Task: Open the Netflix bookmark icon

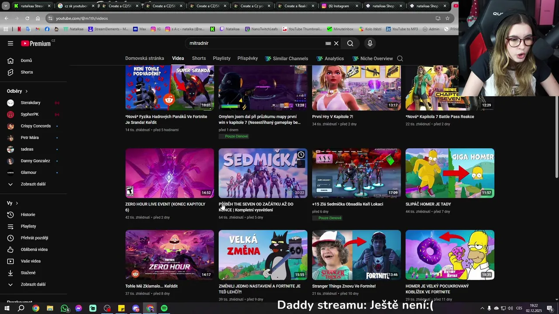Action: tap(19, 29)
